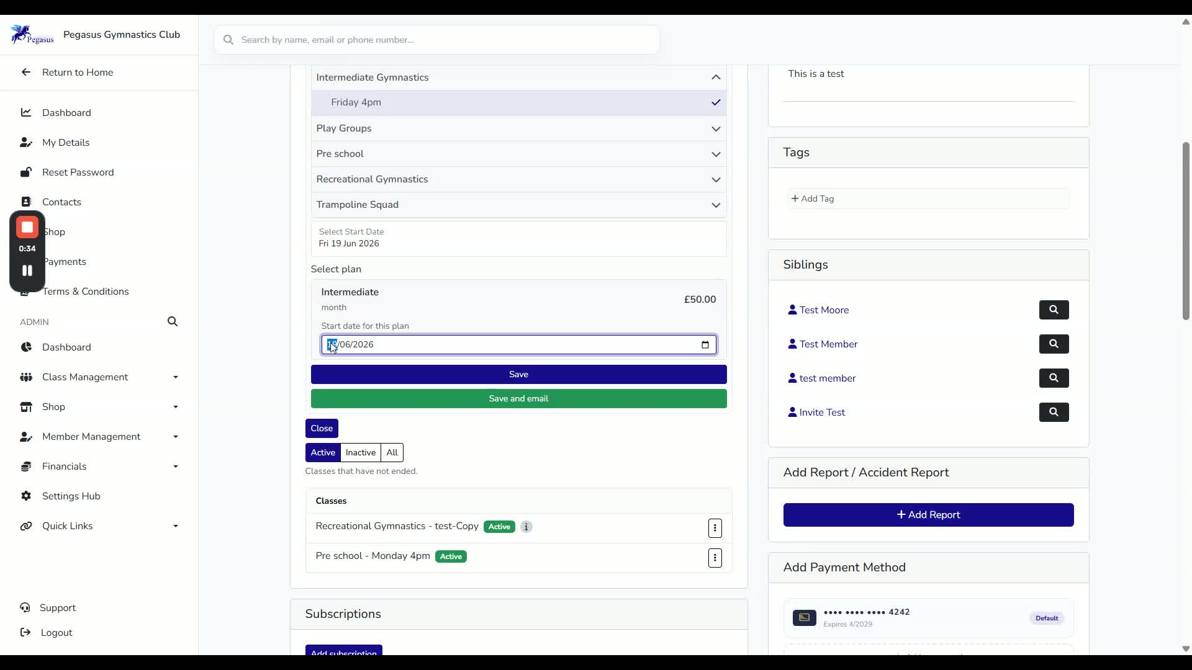Collapse the Intermediate Gymnastics section
1192x670 pixels.
(x=518, y=77)
